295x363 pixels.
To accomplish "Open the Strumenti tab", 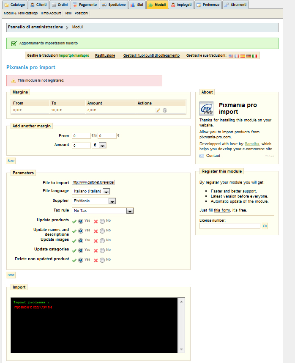I will point(235,5).
